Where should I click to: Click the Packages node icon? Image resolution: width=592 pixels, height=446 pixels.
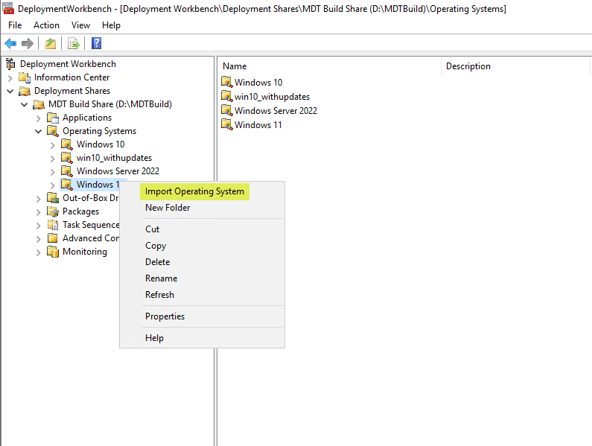click(x=53, y=211)
